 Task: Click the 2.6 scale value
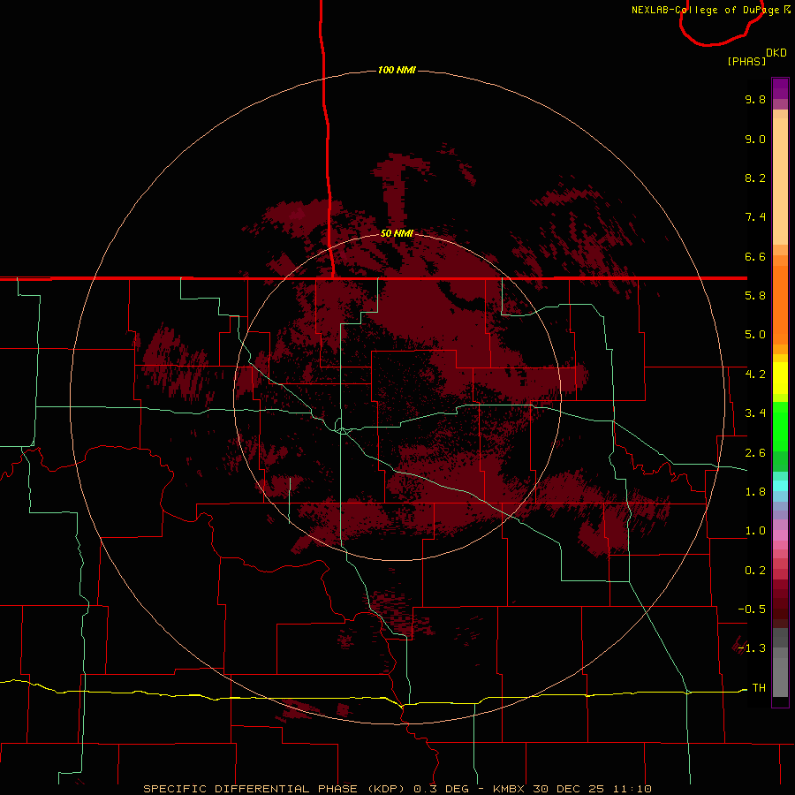755,453
